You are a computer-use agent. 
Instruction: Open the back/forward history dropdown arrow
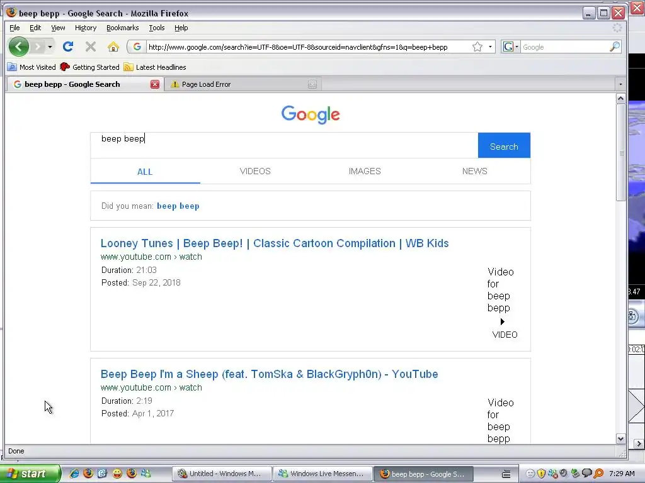[x=50, y=47]
